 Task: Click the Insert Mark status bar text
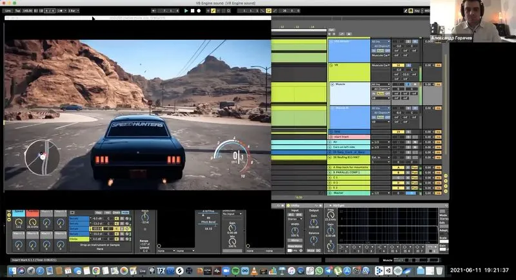click(34, 260)
